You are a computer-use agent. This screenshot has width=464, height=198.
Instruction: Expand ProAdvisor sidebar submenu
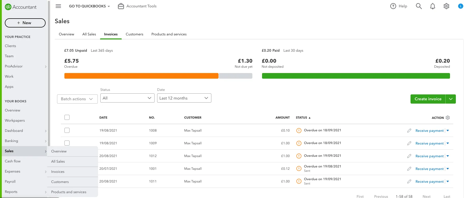coord(46,67)
